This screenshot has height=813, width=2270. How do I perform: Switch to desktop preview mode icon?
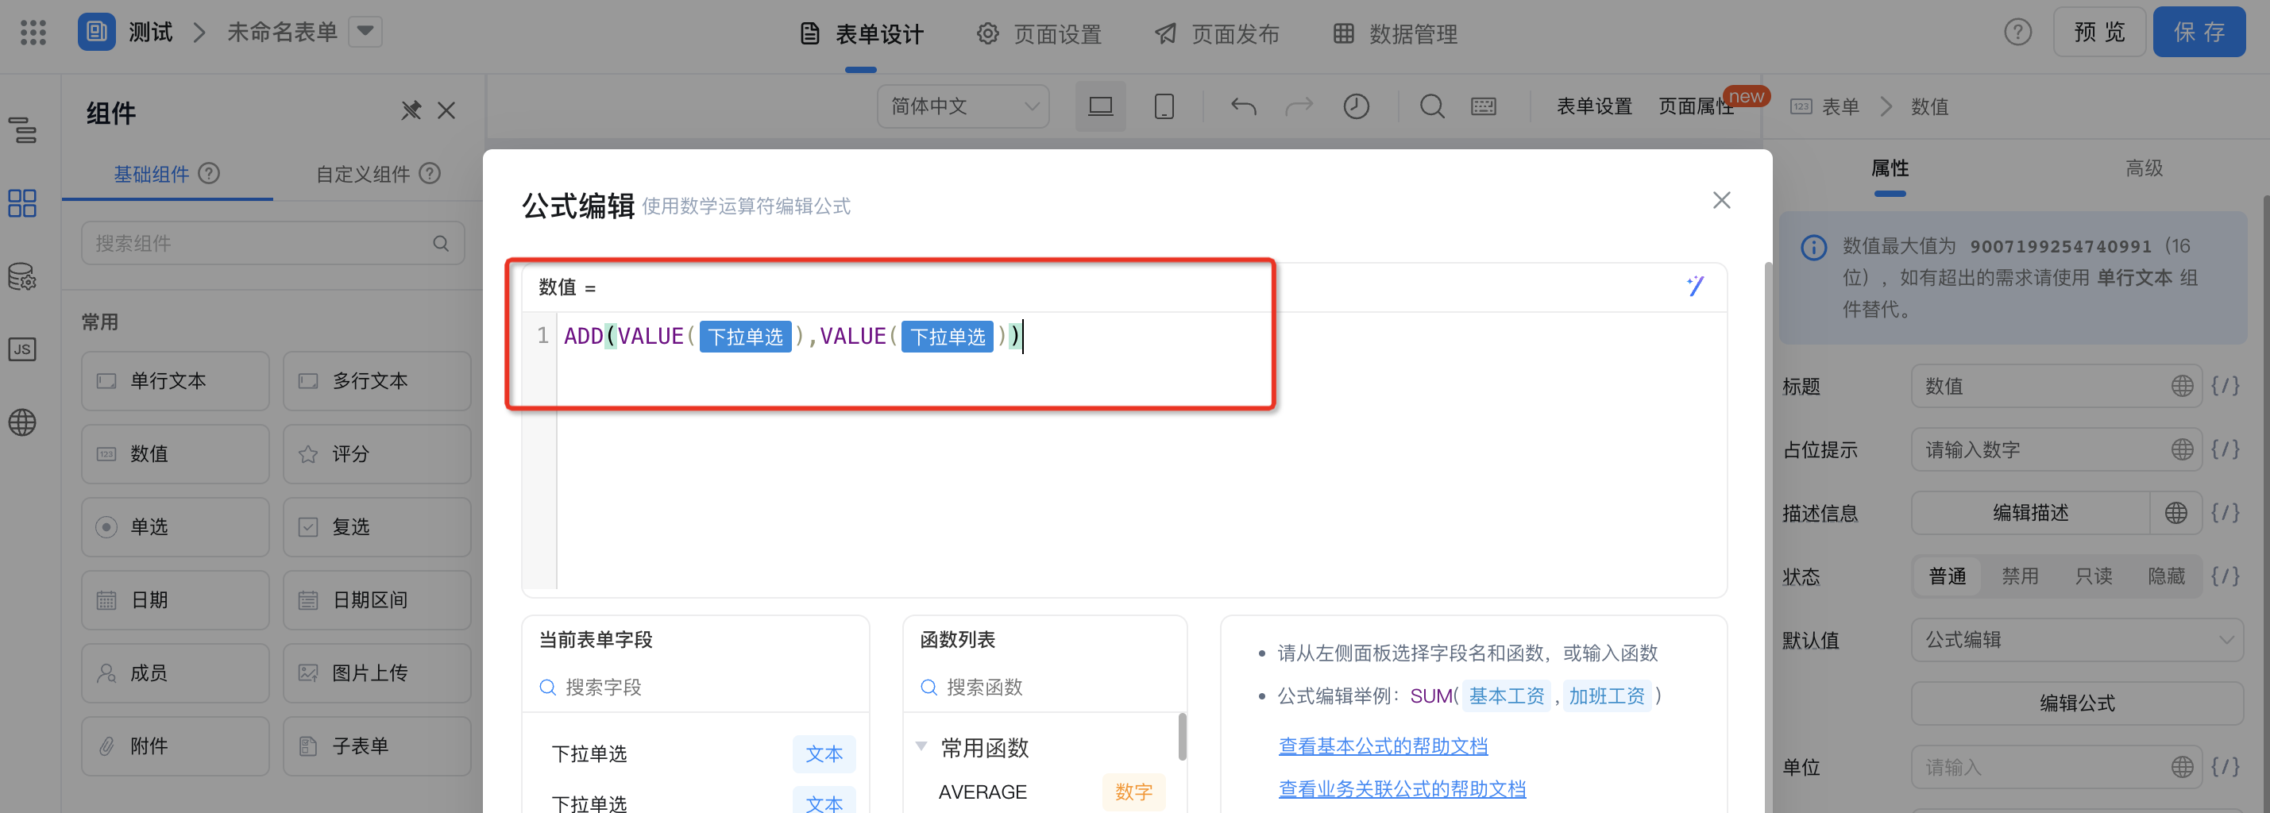coord(1101,106)
